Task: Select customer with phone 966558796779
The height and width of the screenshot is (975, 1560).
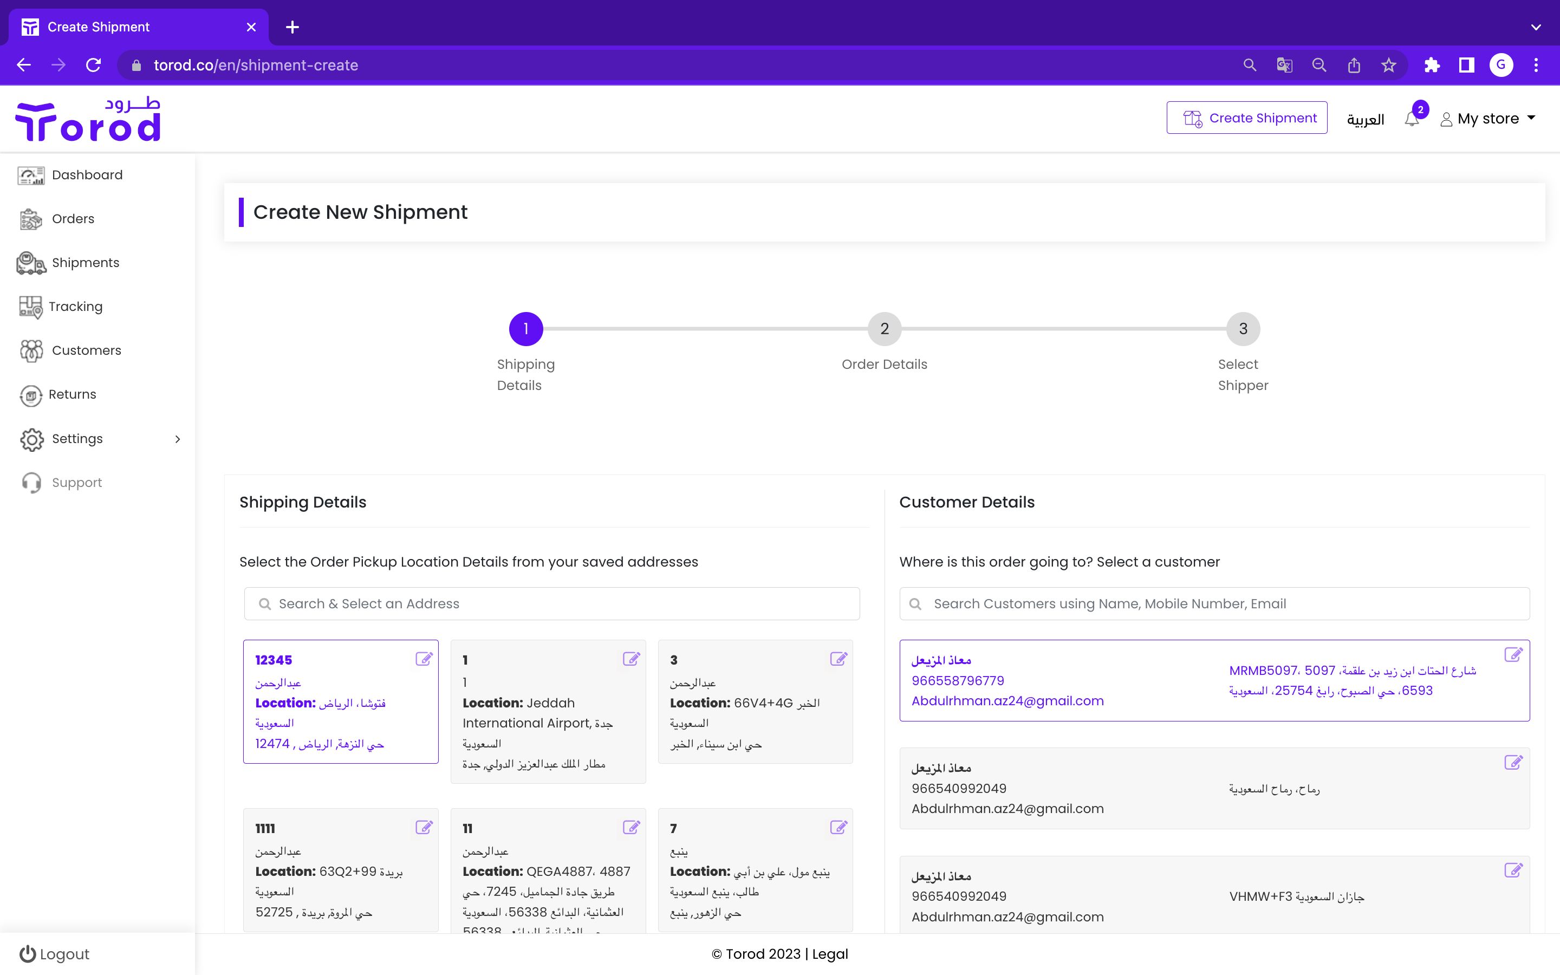Action: [1214, 680]
